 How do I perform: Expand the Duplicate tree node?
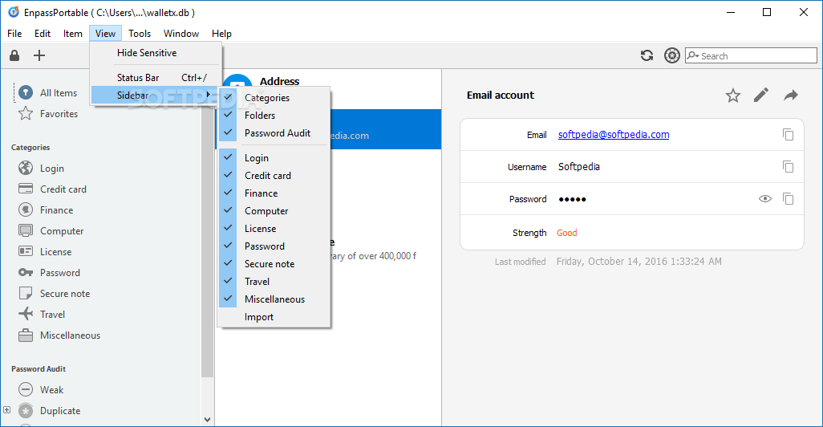coord(7,410)
